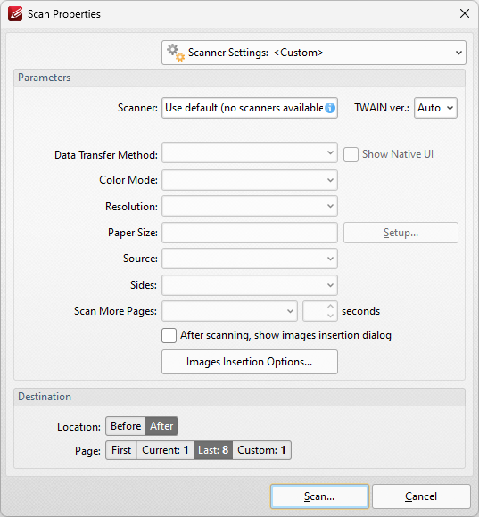479x517 pixels.
Task: Open the Scanner Settings preset dropdown
Action: [314, 53]
